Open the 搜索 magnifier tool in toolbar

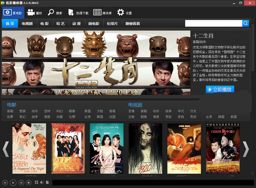pos(51,12)
